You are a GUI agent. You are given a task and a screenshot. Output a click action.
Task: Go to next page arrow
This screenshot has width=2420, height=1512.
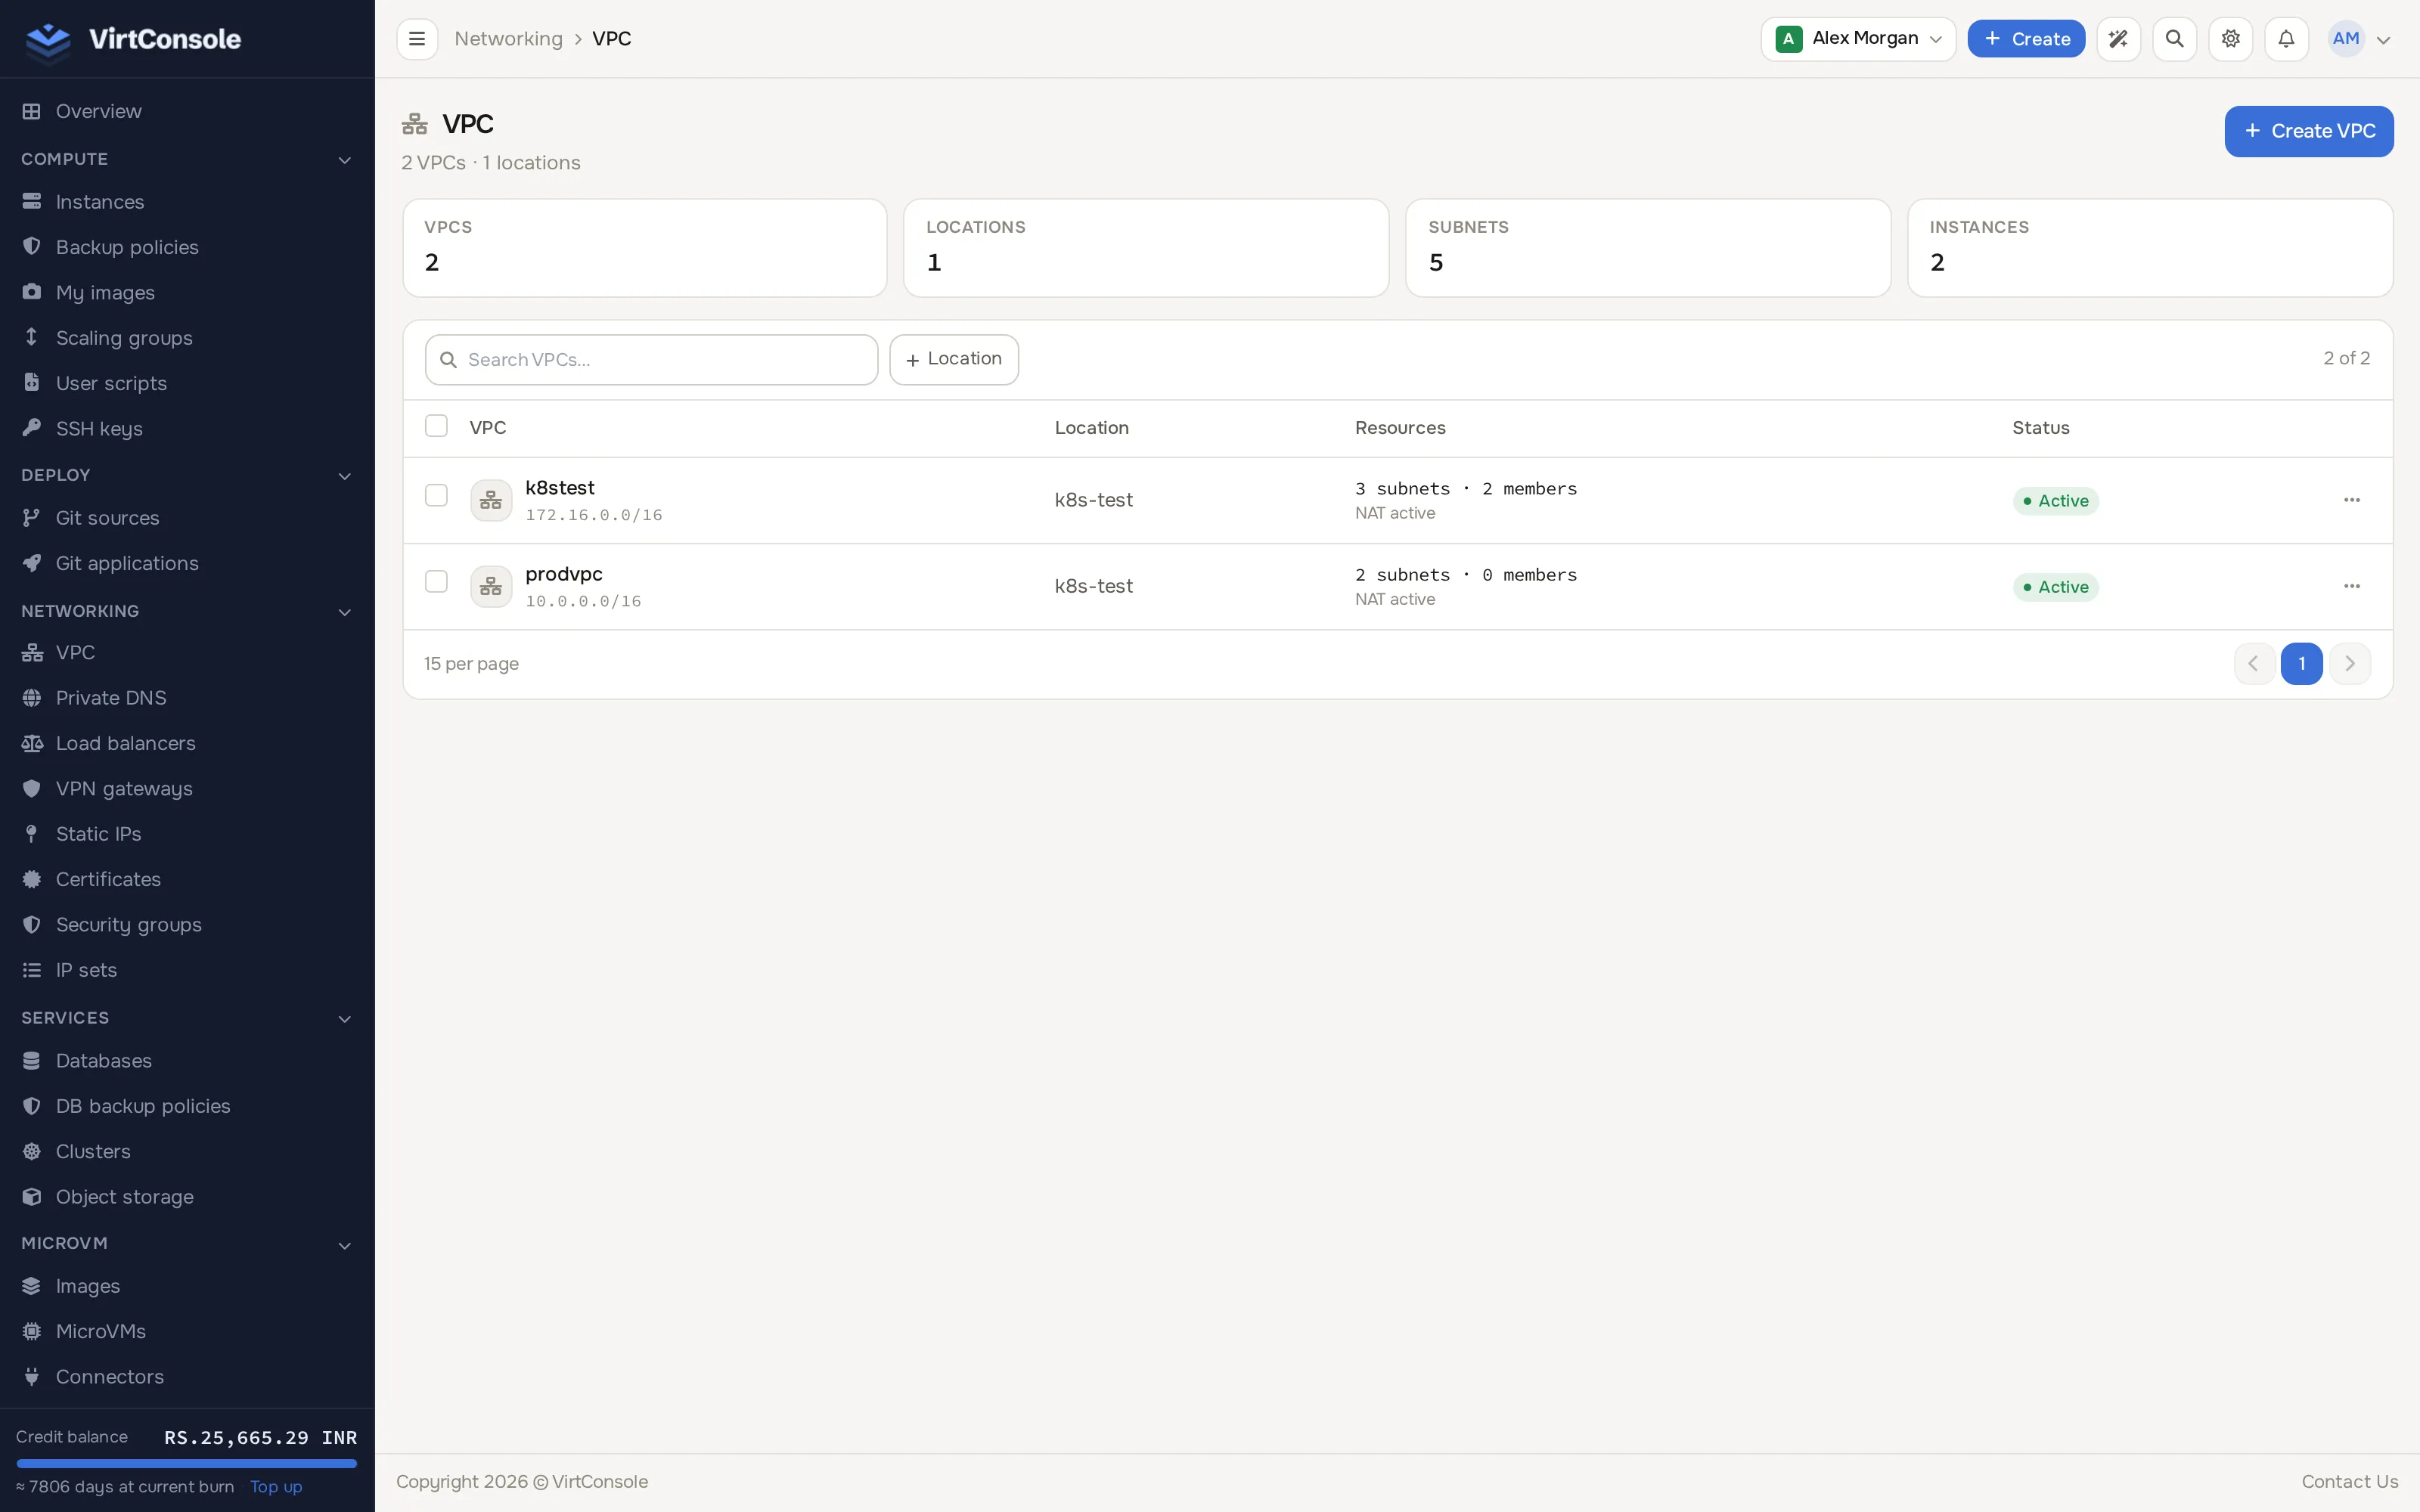coord(2349,663)
